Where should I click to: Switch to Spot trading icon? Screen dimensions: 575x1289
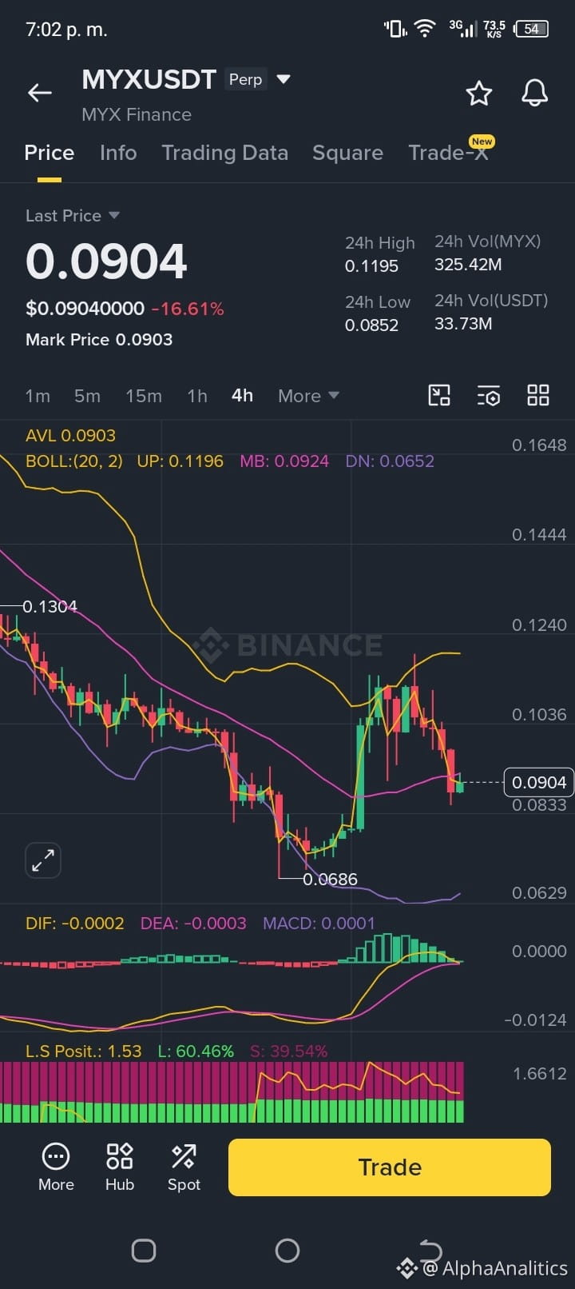coord(184,1167)
